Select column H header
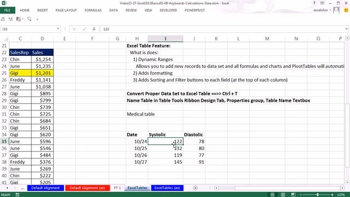This screenshot has height=197, width=350. pos(137,39)
